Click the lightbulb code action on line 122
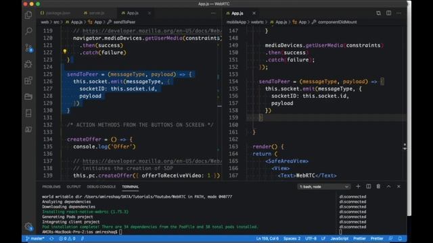The width and height of the screenshot is (433, 243). click(x=65, y=51)
